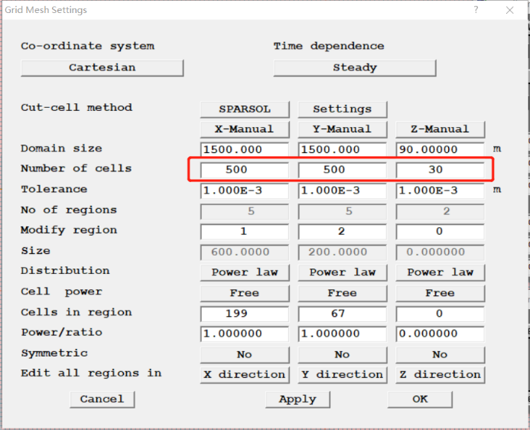This screenshot has height=430, width=530.
Task: Click the Z tolerance field
Action: pyautogui.click(x=440, y=191)
